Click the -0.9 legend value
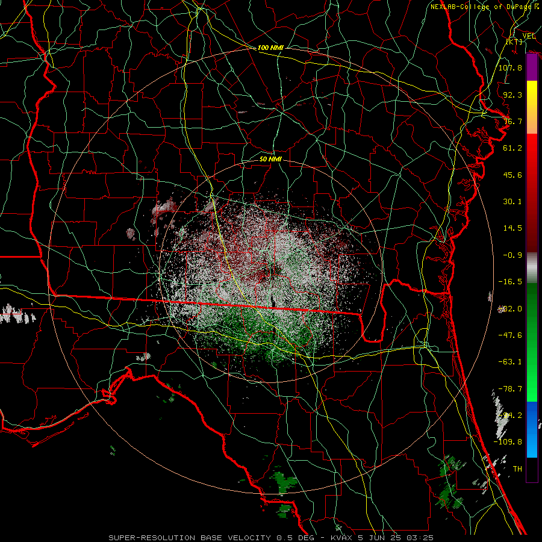542x542 pixels. 512,255
